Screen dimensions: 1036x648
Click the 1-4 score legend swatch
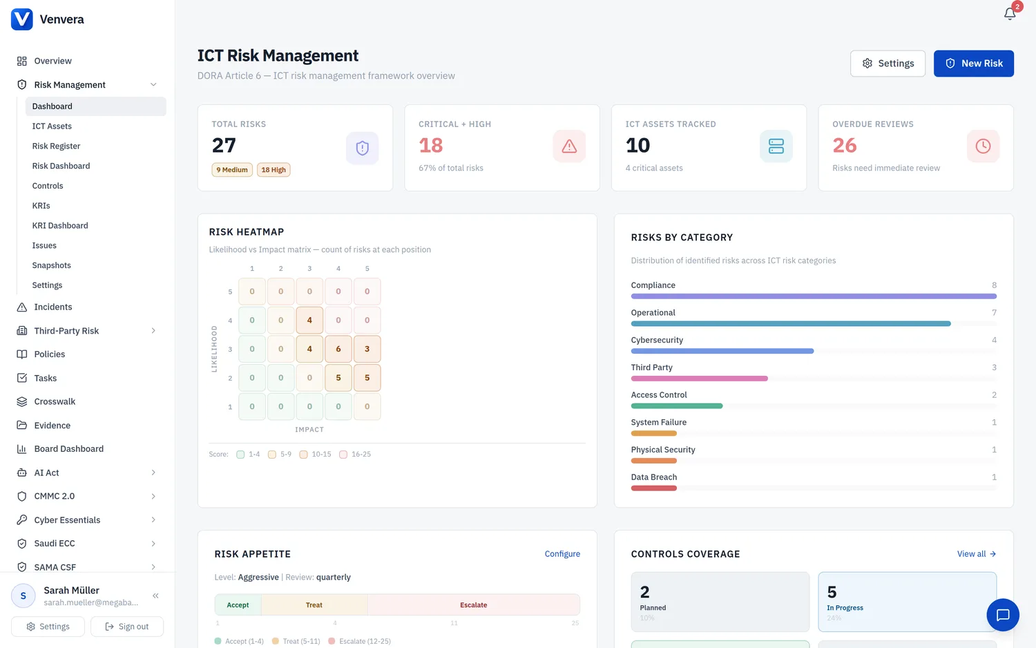pos(240,455)
